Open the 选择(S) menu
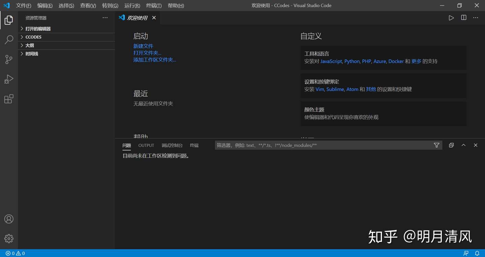This screenshot has width=485, height=257. click(x=66, y=6)
